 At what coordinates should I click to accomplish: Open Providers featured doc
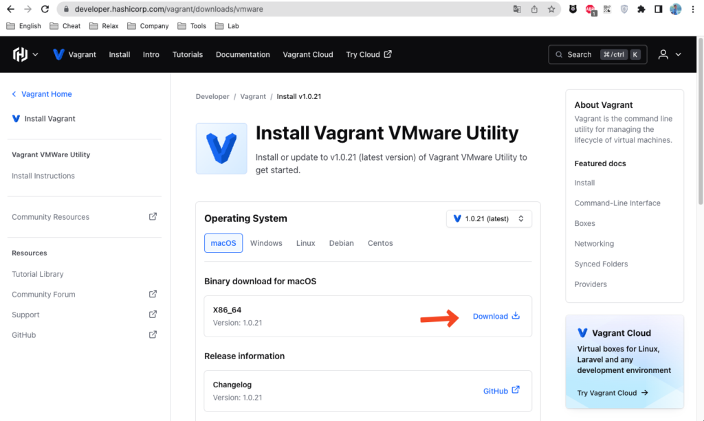point(591,284)
